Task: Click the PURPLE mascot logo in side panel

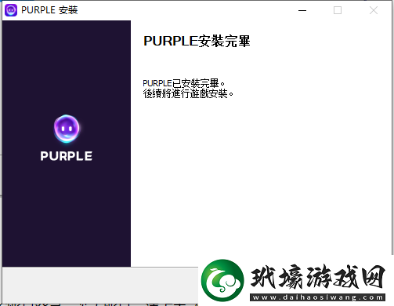Action: (67, 129)
